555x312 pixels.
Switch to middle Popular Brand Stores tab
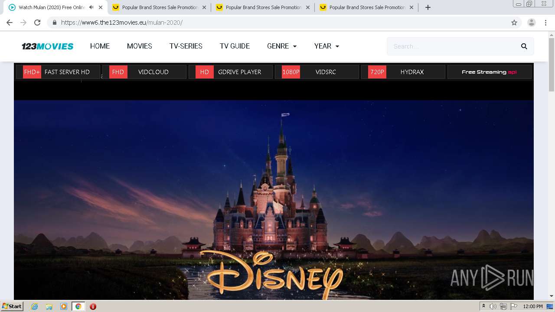[x=263, y=7]
